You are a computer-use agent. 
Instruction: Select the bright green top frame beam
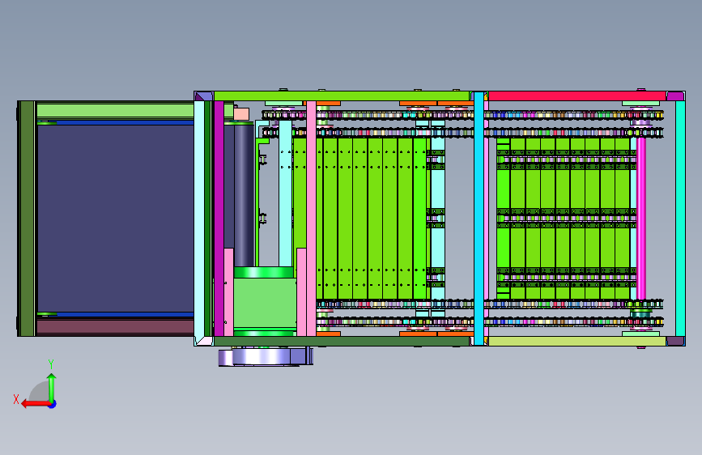[342, 96]
